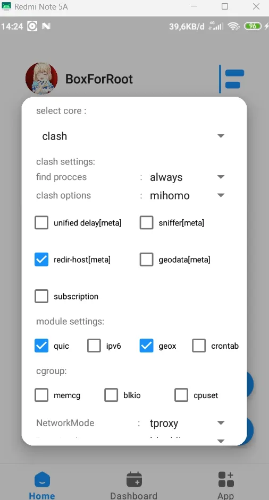
Task: Enable the unified delay[meta] checkbox
Action: click(41, 222)
